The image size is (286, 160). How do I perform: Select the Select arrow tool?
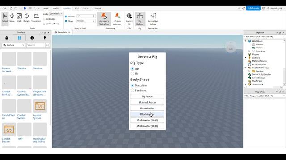pos(5,18)
